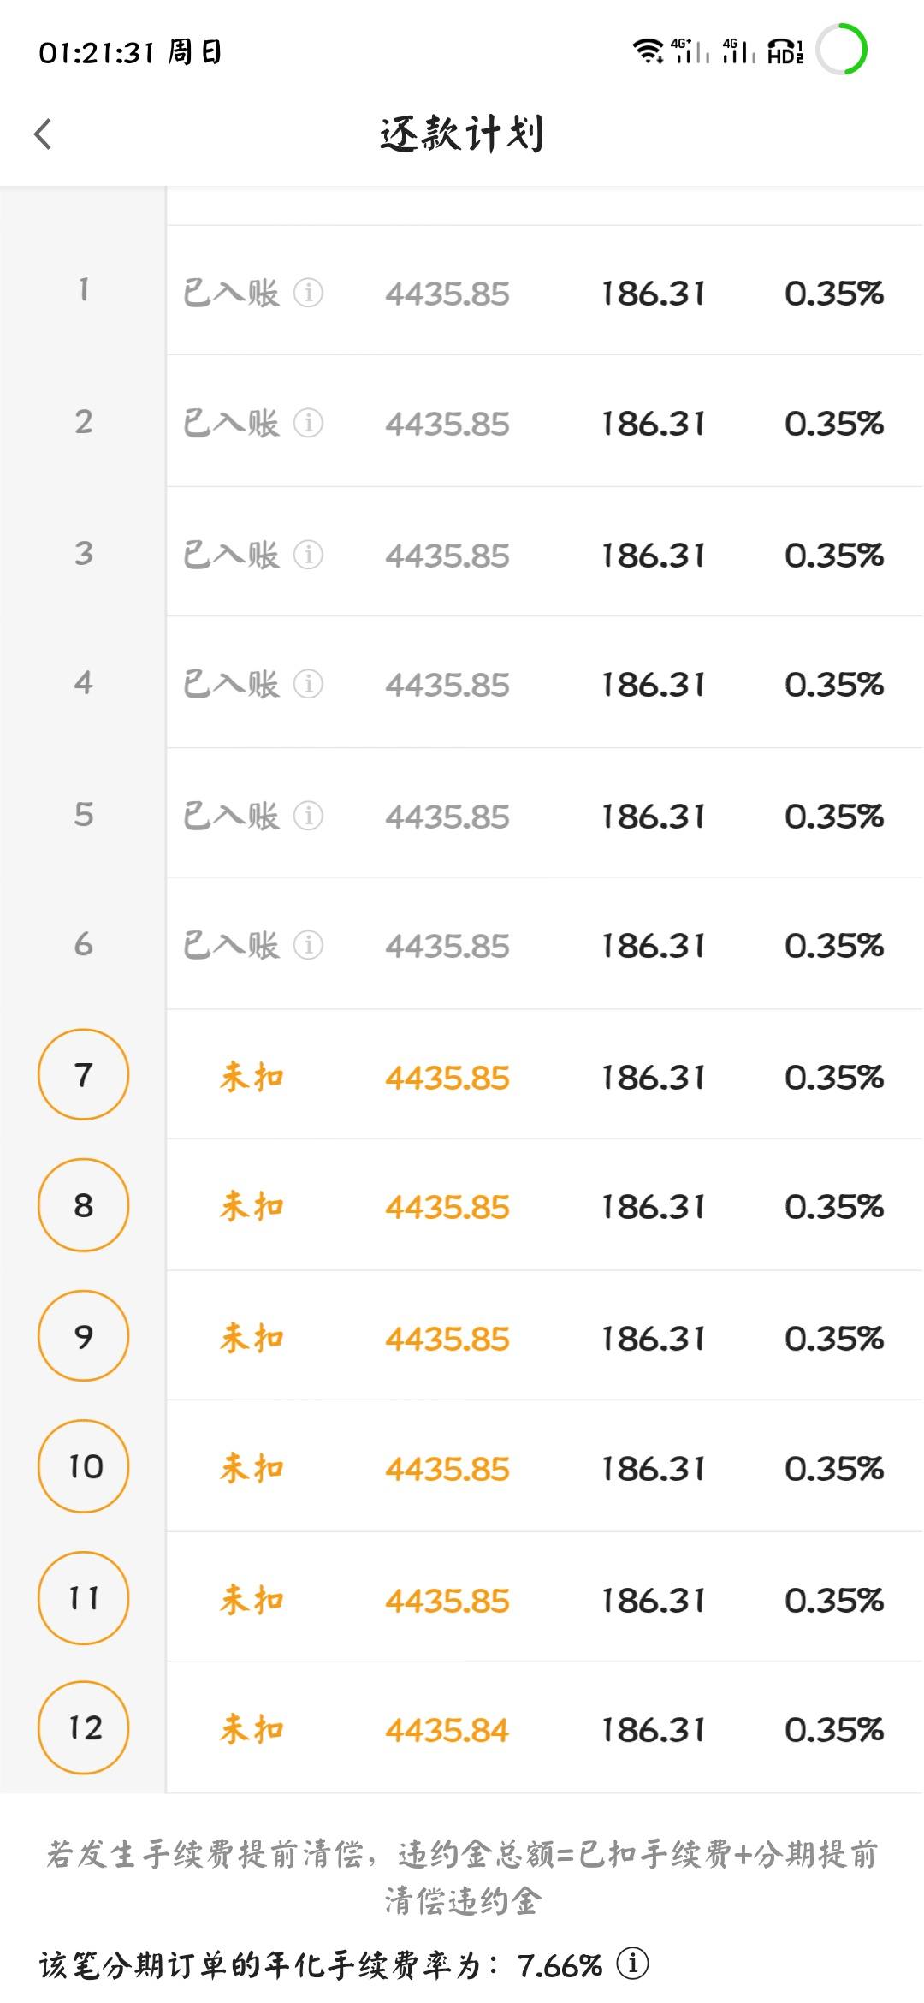
Task: Tap the 4435.84 amount in period 12
Action: 447,1730
